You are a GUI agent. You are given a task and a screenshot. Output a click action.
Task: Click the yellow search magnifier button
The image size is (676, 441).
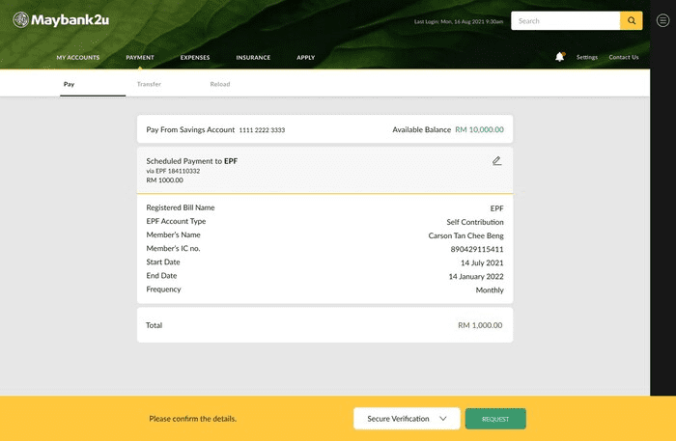(631, 20)
